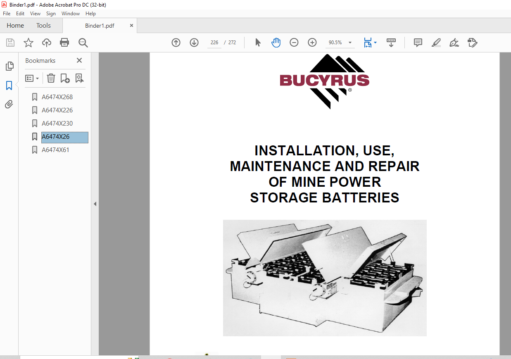Bookmark this file with the star icon
511x359 pixels.
[x=28, y=43]
